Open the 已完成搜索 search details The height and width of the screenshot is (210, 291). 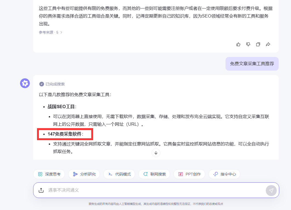click(52, 84)
